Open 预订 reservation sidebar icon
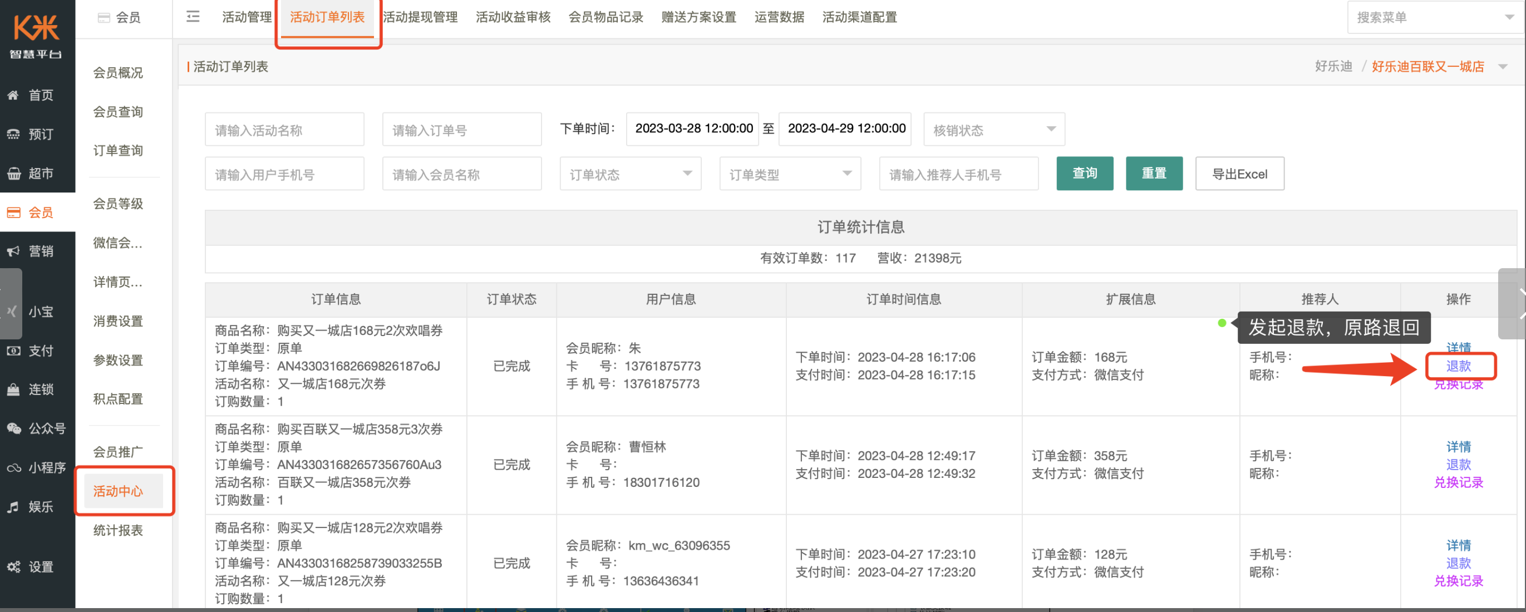The height and width of the screenshot is (612, 1526). click(13, 134)
